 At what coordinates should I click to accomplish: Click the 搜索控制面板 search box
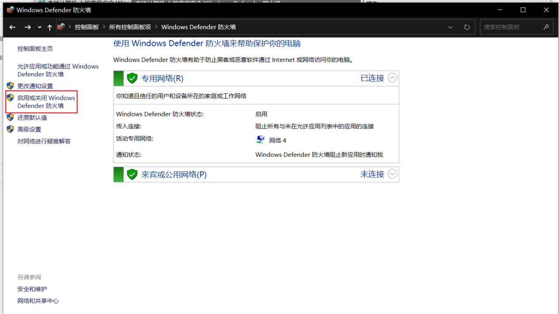[516, 27]
